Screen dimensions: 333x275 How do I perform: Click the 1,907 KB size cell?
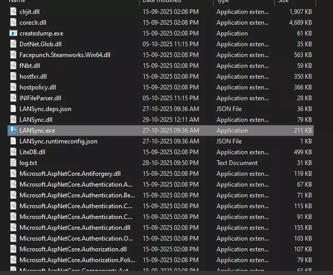(x=301, y=12)
